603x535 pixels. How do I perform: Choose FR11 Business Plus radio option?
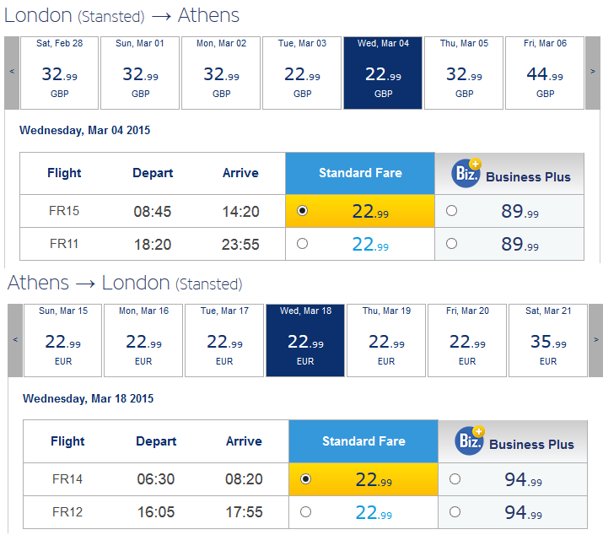click(451, 244)
